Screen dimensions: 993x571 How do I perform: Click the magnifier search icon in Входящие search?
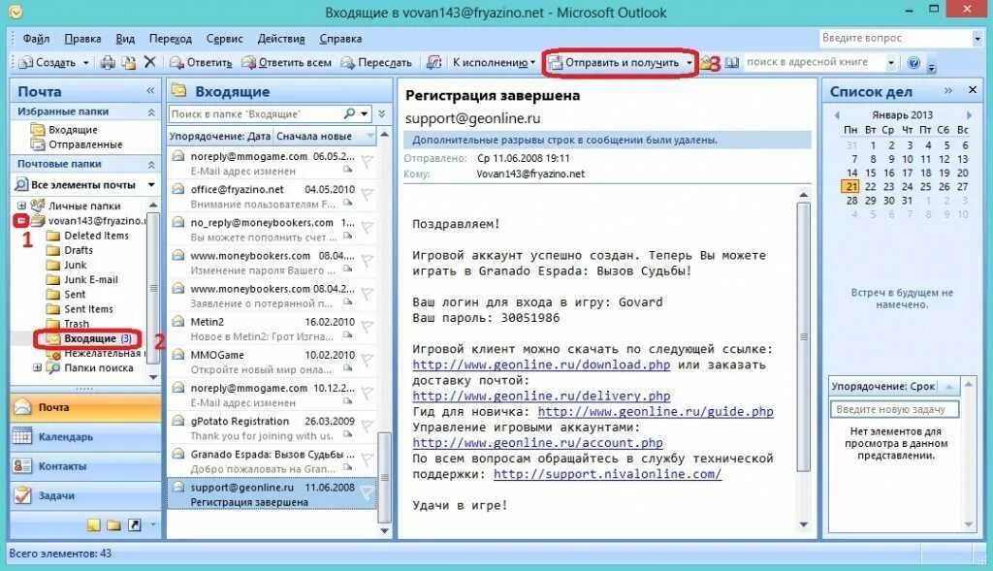(x=349, y=114)
